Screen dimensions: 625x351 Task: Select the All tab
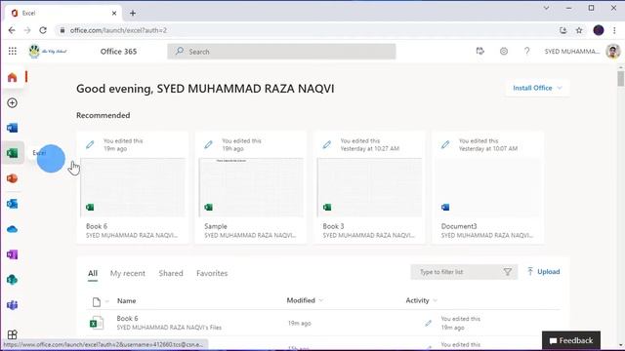(93, 273)
